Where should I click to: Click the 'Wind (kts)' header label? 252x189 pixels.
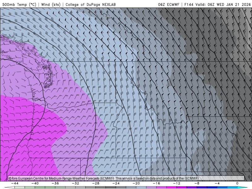51,4
